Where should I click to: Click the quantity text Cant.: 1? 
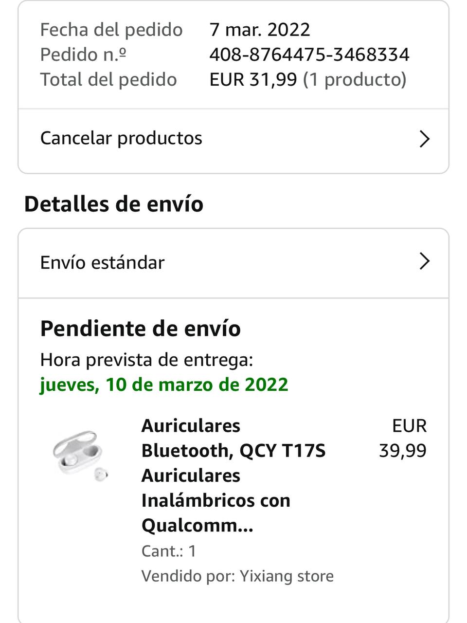click(169, 551)
